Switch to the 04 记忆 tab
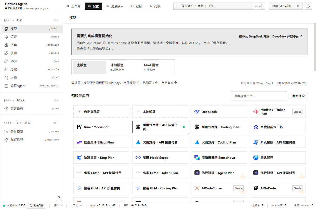The width and height of the screenshot is (316, 209). [x=137, y=6]
